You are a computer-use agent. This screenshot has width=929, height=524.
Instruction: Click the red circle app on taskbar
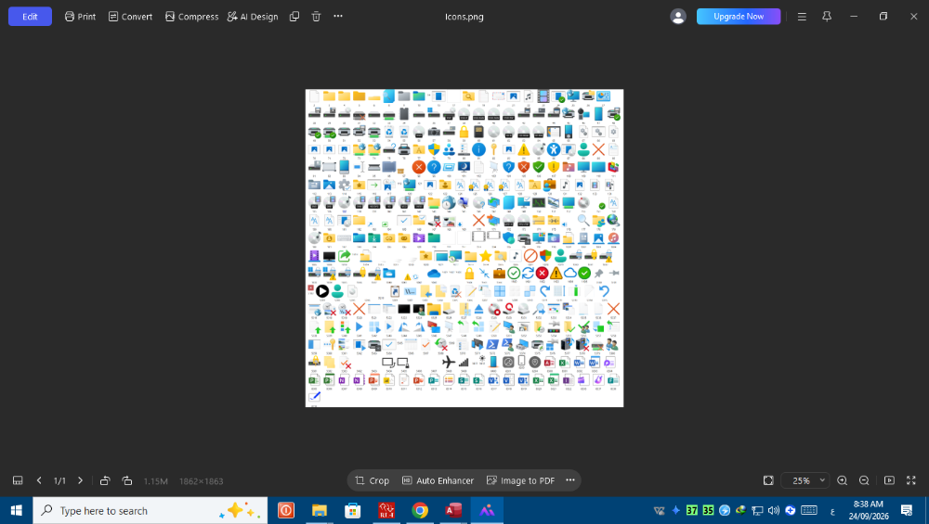click(286, 510)
